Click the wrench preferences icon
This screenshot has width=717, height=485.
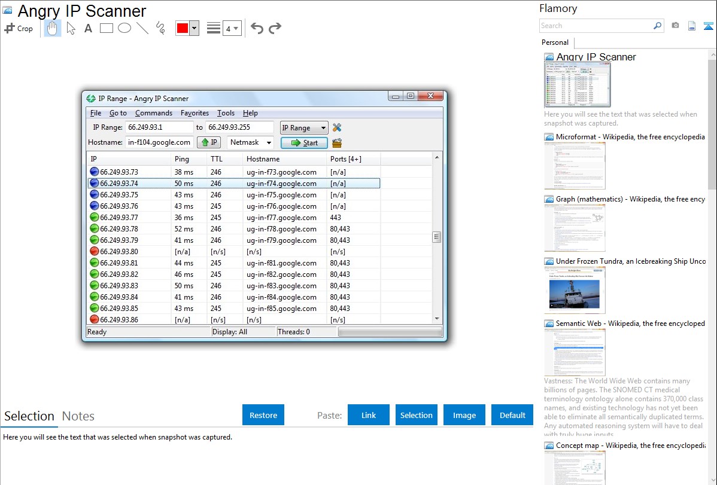[337, 127]
